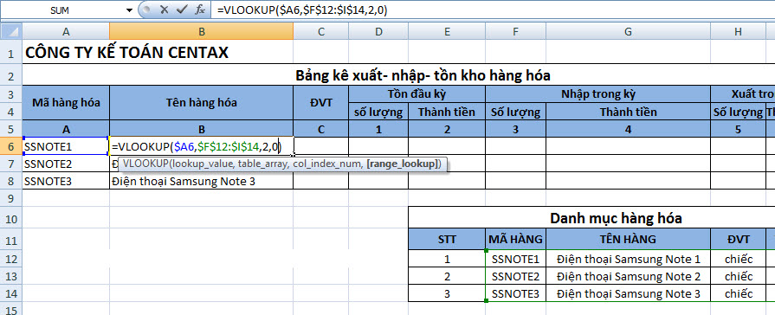Click cell F12 SSNOTE1 in catalog table
The image size is (775, 315).
[515, 259]
